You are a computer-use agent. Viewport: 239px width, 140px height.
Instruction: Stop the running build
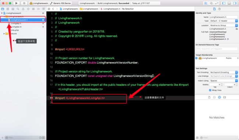point(24,3)
